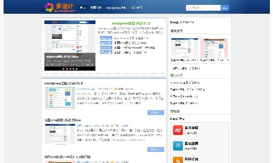This screenshot has width=273, height=163.
Task: Open green headline wordpress主题 多设计1.0
Action: [131, 23]
